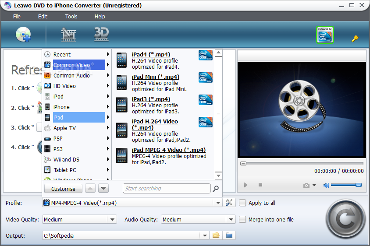Open the Edit menu
This screenshot has width=370, height=246.
pyautogui.click(x=43, y=17)
